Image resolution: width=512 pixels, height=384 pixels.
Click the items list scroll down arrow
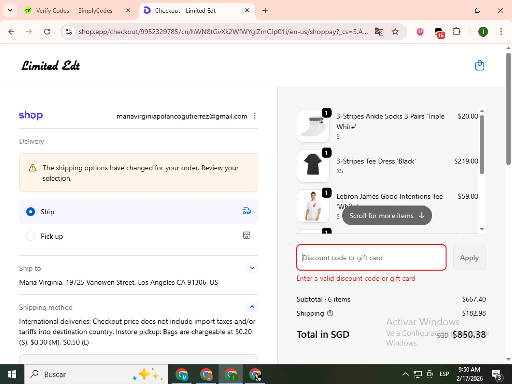tap(482, 229)
